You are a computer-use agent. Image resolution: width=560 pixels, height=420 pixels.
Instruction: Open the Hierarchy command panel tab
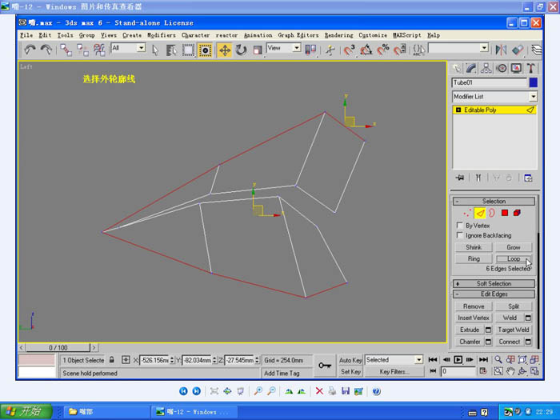[486, 69]
